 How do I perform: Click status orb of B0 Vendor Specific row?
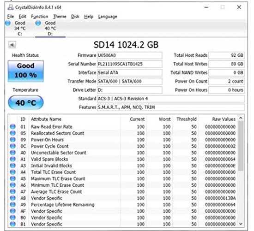click(x=13, y=218)
